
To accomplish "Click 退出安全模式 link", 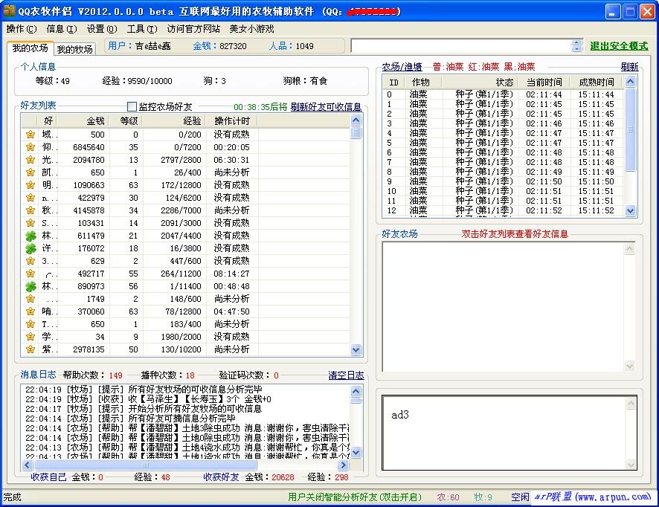I will 619,46.
